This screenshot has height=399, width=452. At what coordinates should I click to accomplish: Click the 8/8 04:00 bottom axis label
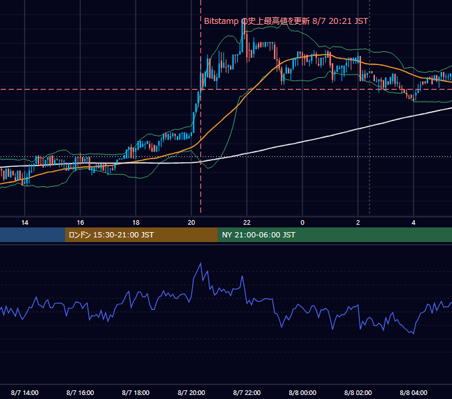413,392
